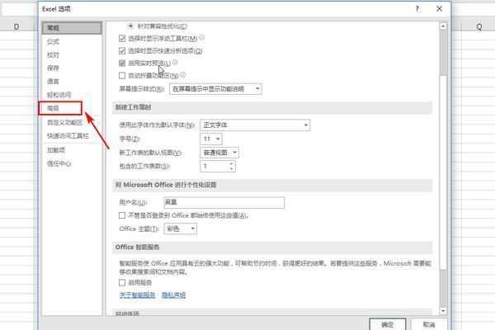Open the 隐私声明 link

click(173, 295)
